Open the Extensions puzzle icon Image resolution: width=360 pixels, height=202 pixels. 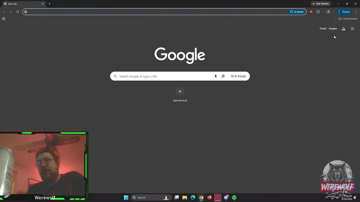[318, 12]
